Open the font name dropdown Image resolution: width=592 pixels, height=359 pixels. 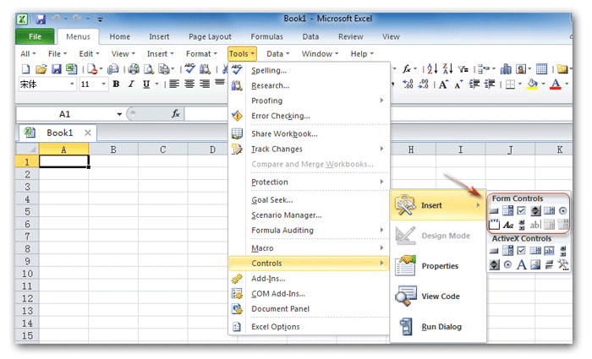(72, 84)
